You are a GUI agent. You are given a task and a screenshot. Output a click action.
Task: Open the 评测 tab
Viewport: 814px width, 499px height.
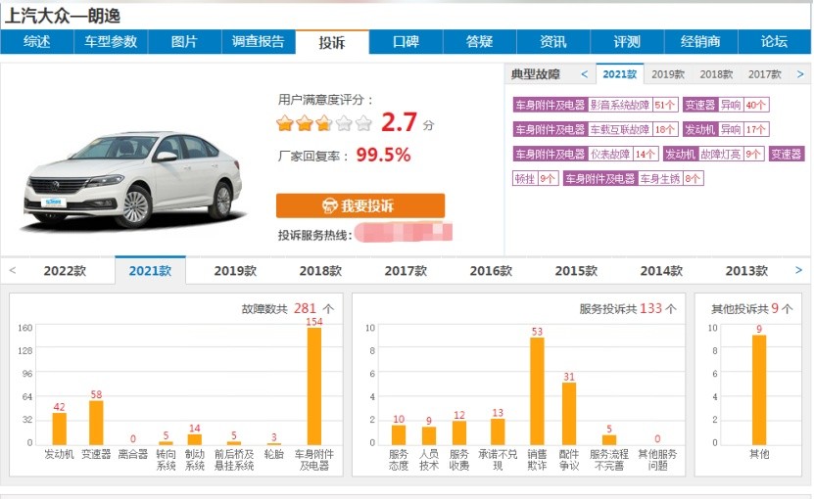[627, 41]
